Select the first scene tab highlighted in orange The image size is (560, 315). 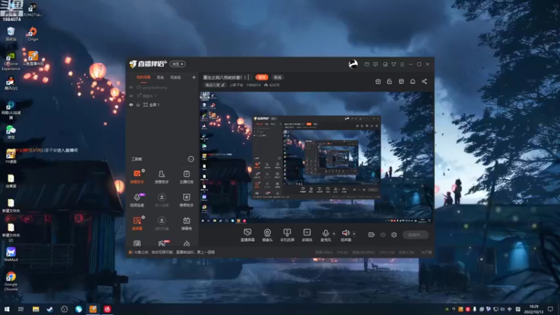click(x=143, y=77)
